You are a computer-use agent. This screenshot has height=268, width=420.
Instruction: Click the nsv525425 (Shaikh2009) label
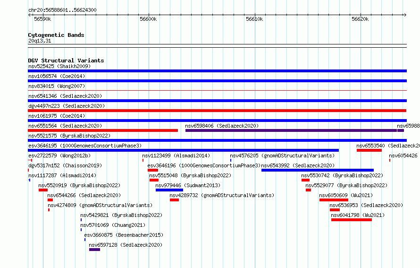(x=59, y=66)
